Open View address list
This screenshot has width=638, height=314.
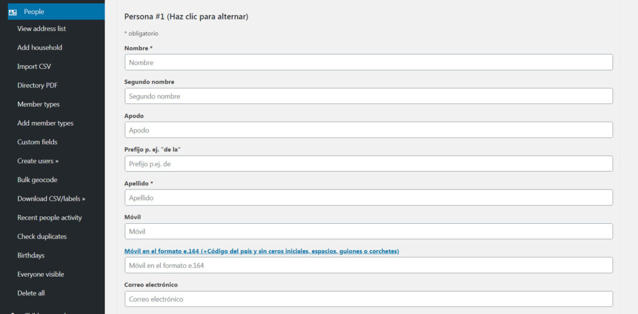[x=42, y=29]
